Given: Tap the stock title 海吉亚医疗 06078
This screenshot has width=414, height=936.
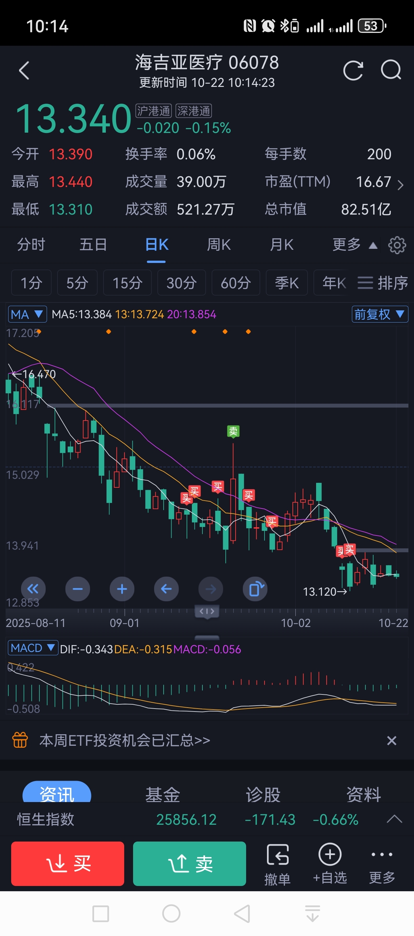Looking at the screenshot, I should [207, 62].
